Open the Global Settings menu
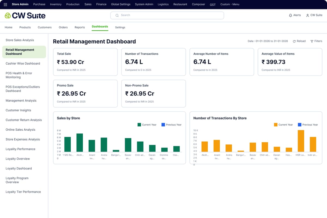327x218 pixels. pos(121,4)
